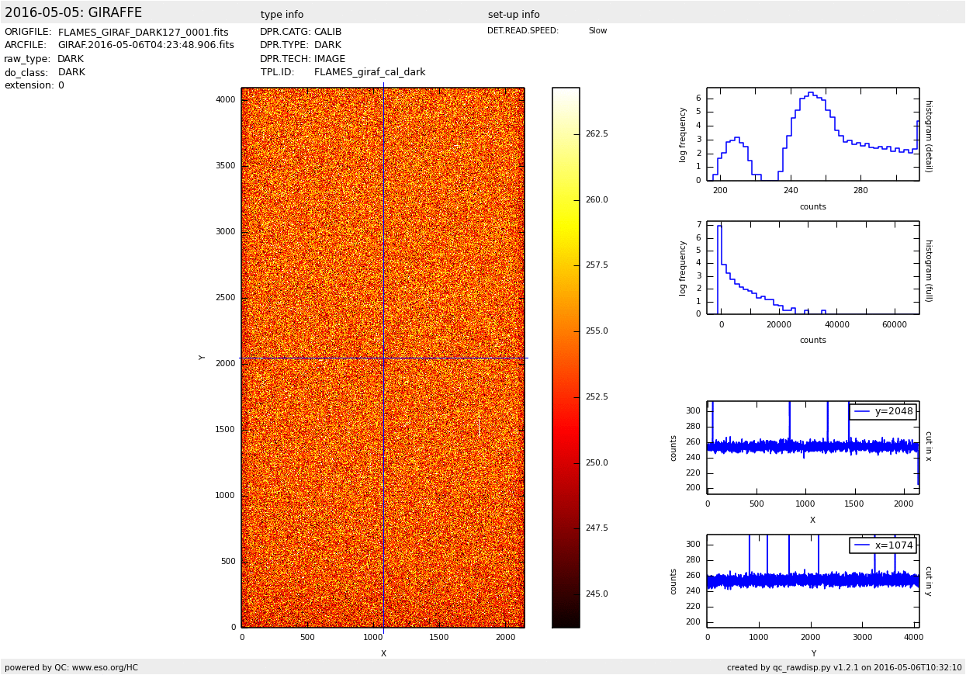Image resolution: width=966 pixels, height=675 pixels.
Task: Click the 'type info' column heading
Action: pos(282,15)
